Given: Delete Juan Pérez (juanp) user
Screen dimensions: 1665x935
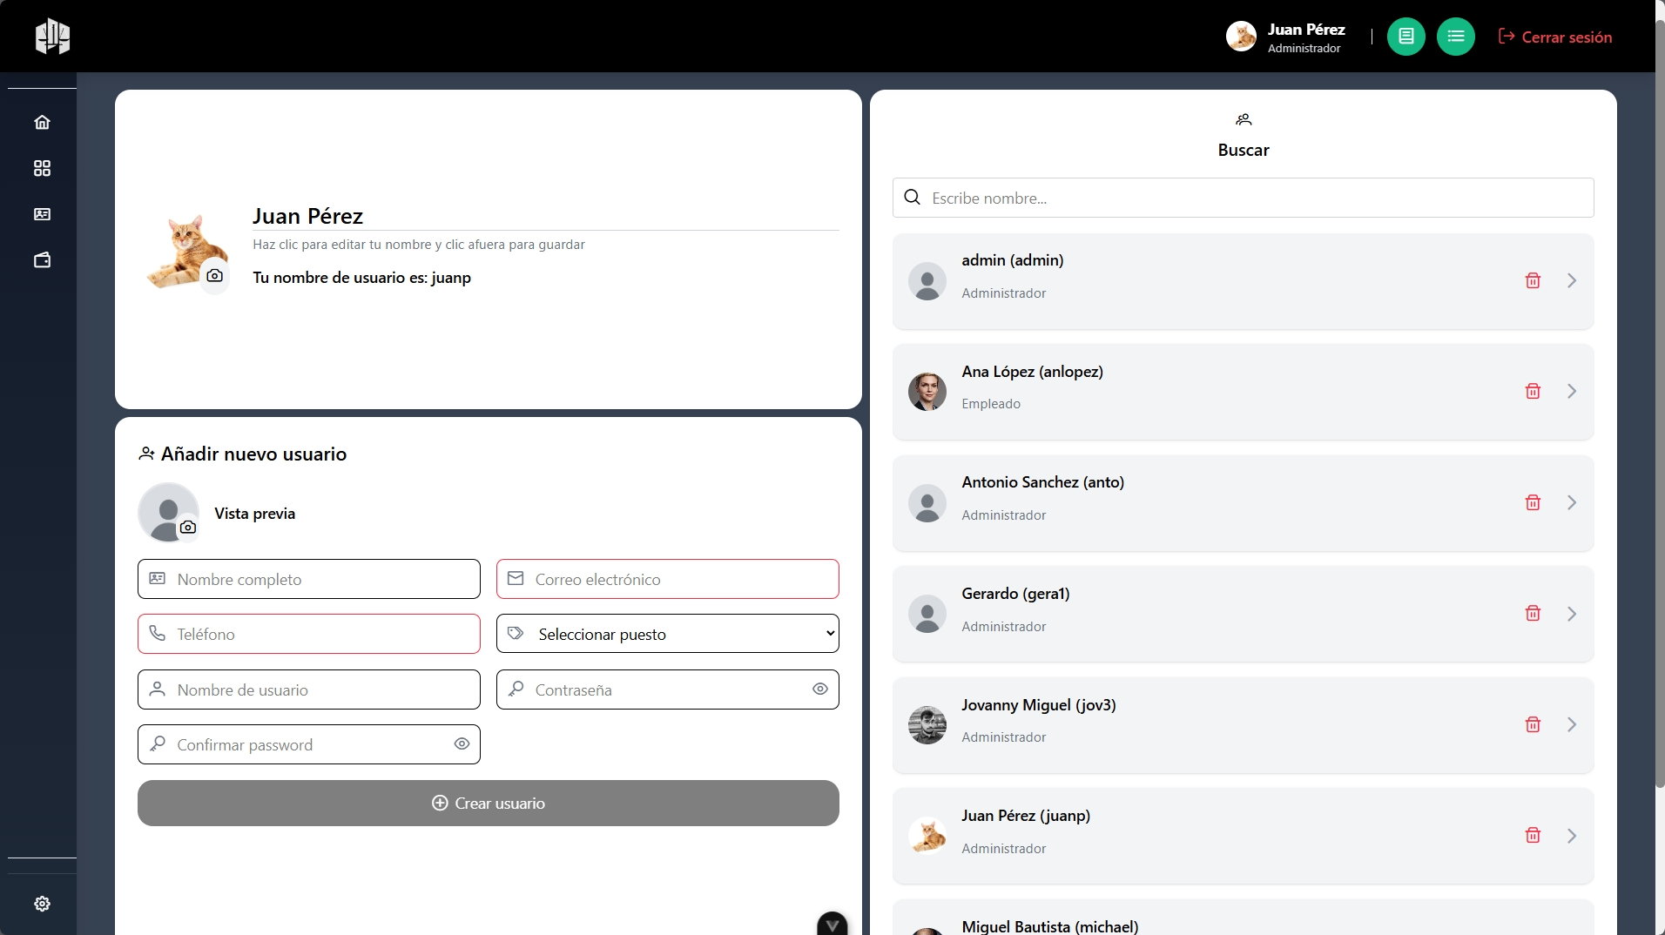Looking at the screenshot, I should point(1533,835).
